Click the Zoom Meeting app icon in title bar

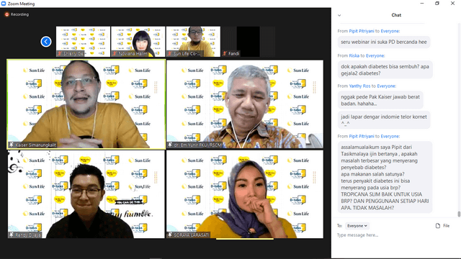4,4
